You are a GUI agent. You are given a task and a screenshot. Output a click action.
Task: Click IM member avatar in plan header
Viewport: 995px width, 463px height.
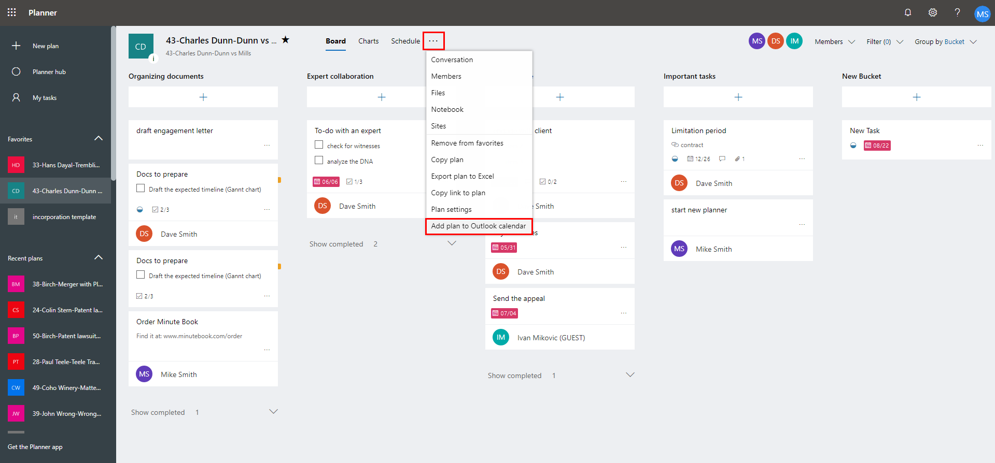[794, 41]
